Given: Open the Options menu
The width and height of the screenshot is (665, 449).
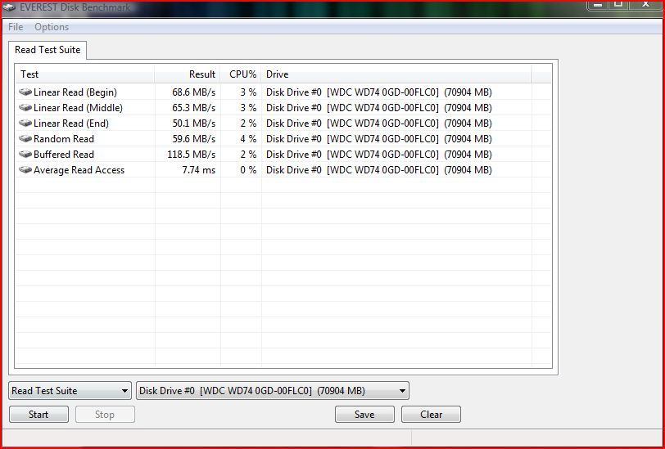Looking at the screenshot, I should [52, 27].
